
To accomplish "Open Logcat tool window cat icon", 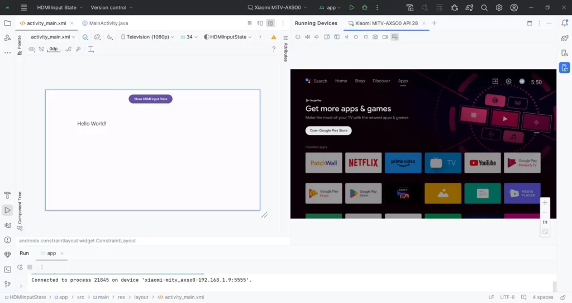I will pos(7,225).
